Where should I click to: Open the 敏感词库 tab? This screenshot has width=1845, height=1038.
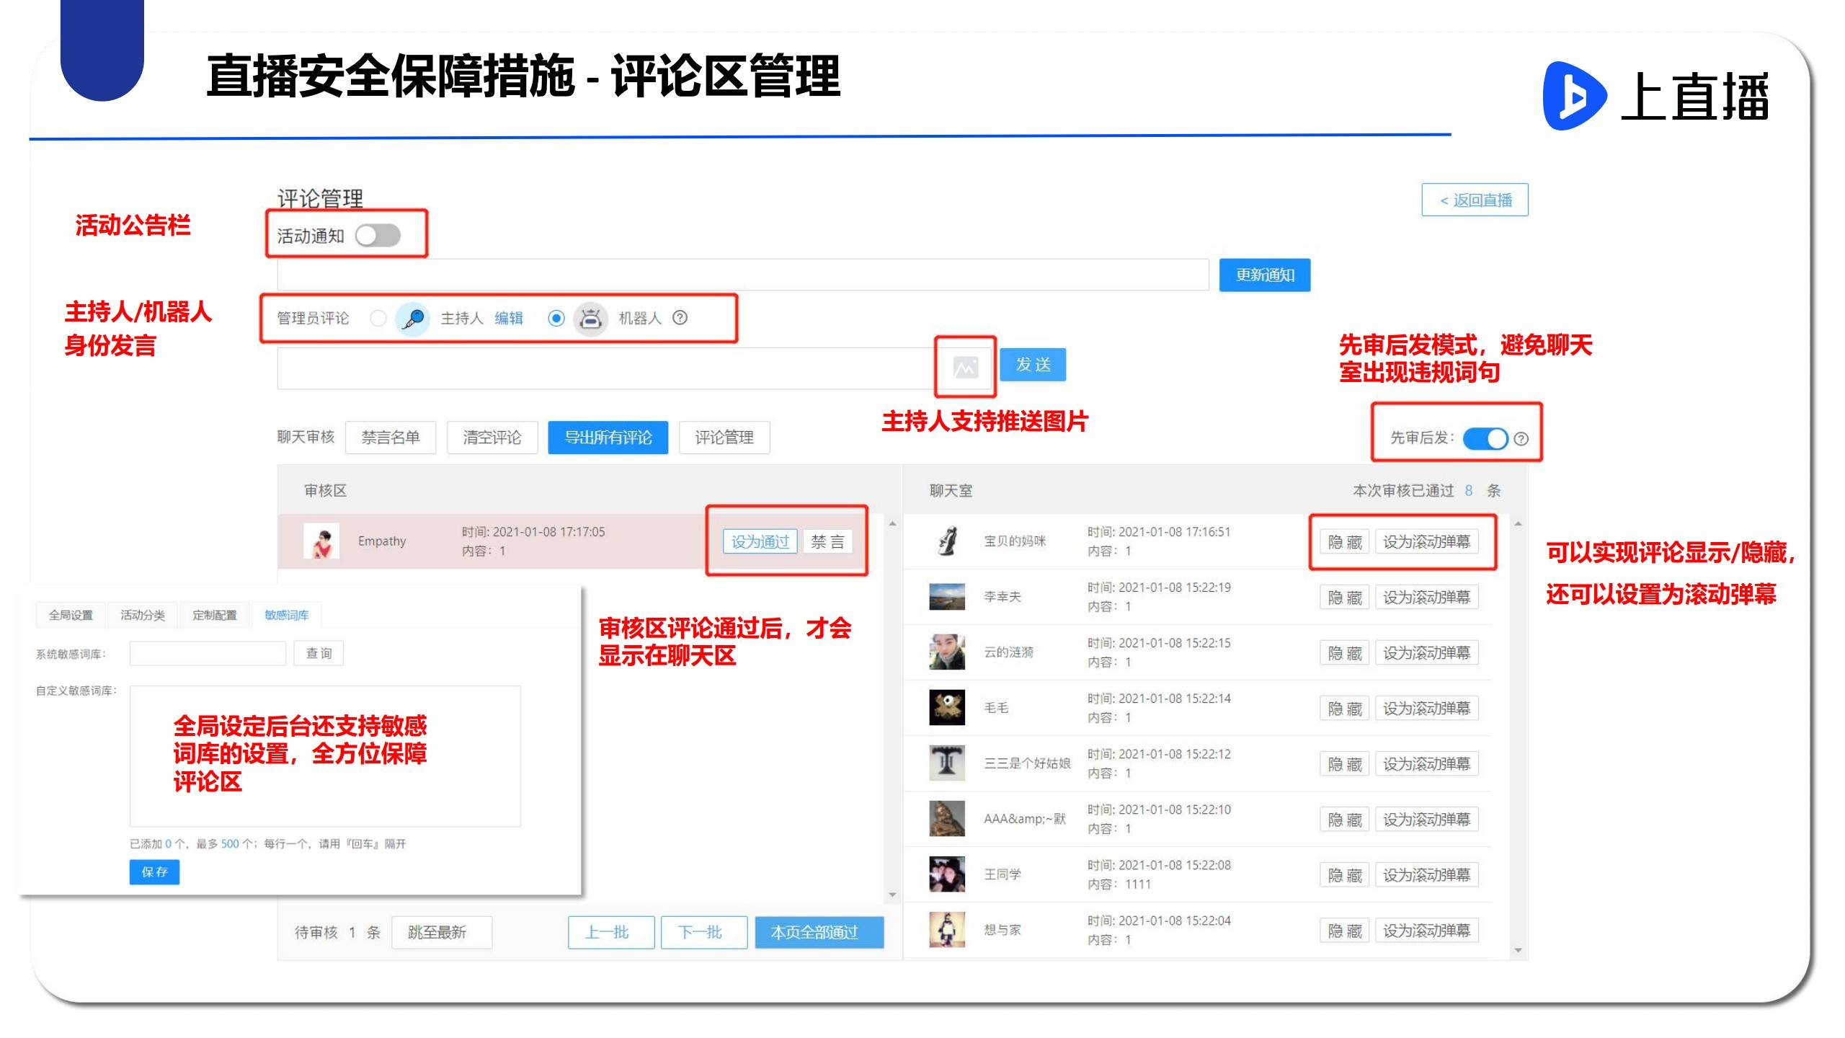pyautogui.click(x=287, y=615)
